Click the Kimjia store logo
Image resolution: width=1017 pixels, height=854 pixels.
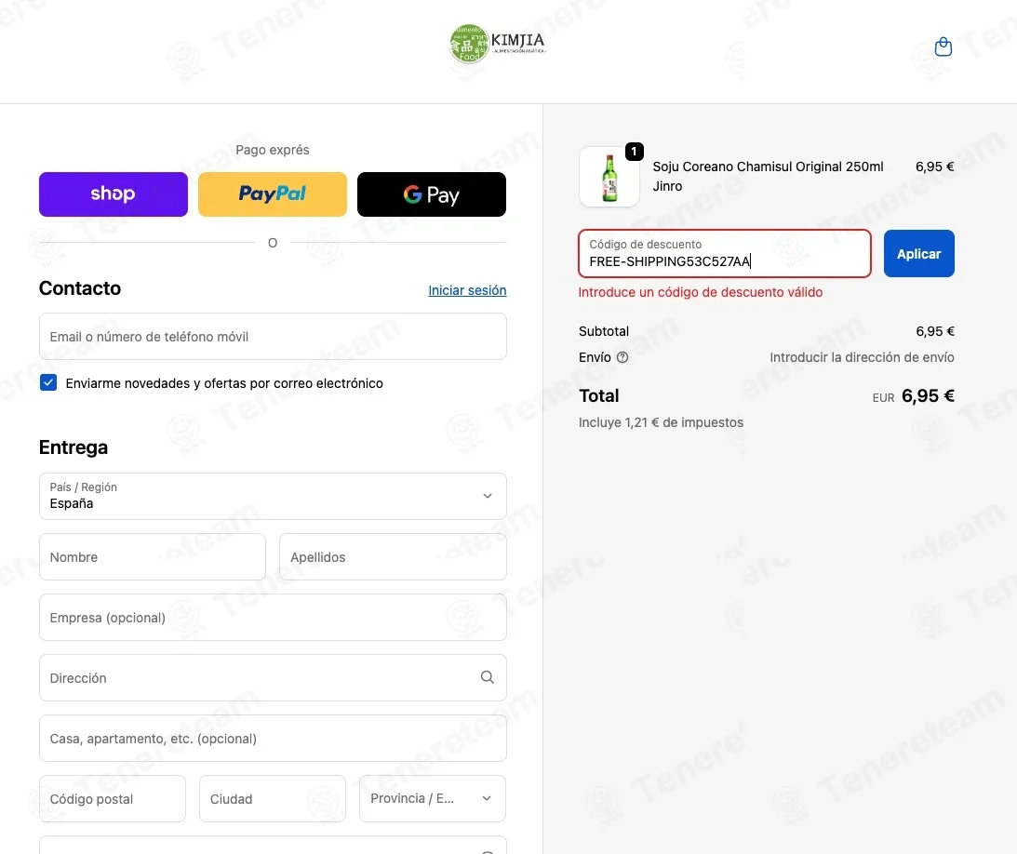pos(498,44)
